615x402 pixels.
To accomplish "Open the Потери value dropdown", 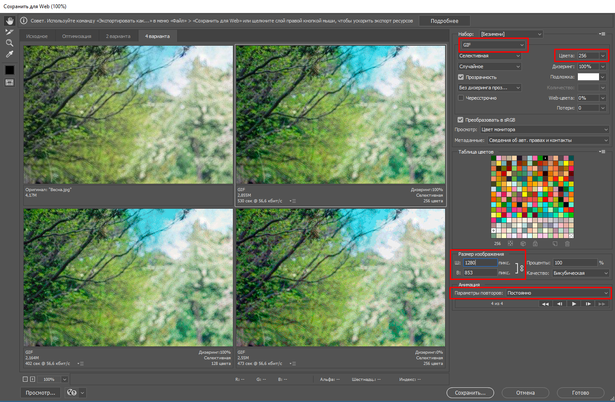I will 603,108.
